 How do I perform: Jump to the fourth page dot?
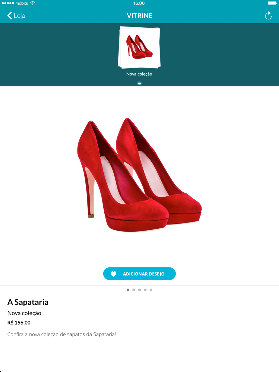[145, 290]
